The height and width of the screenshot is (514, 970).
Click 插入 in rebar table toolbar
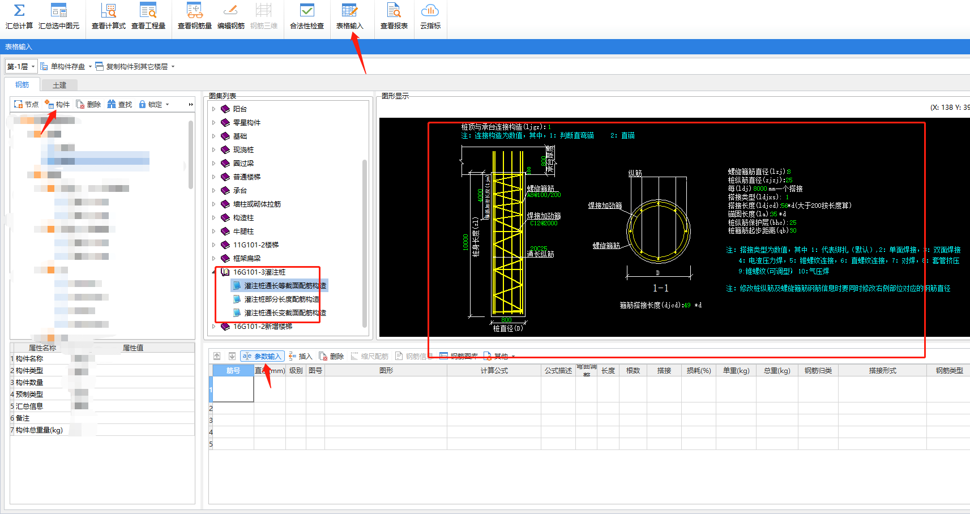point(301,356)
